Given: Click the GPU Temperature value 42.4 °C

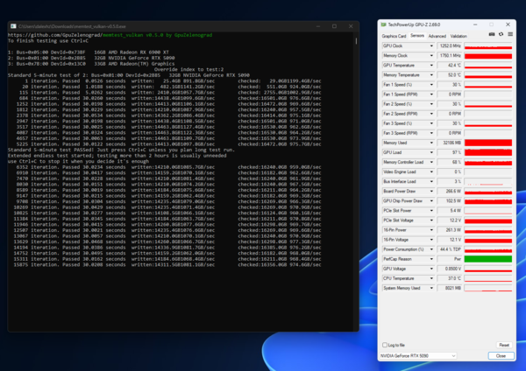Looking at the screenshot, I should point(450,66).
